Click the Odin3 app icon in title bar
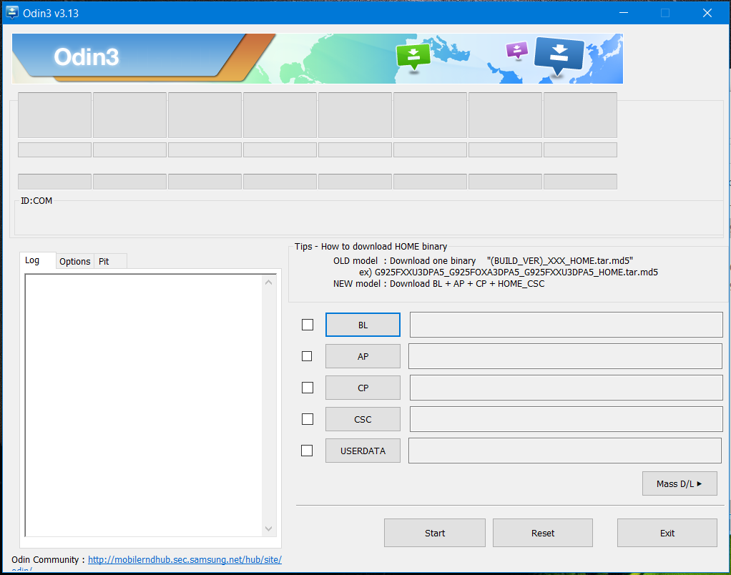731x575 pixels. tap(11, 13)
